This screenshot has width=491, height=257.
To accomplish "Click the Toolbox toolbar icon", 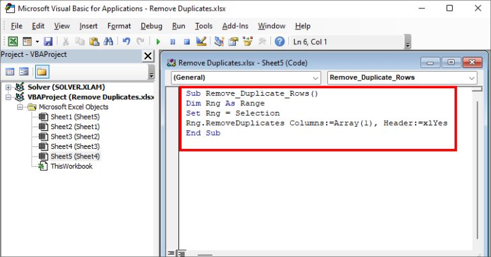I will point(261,42).
